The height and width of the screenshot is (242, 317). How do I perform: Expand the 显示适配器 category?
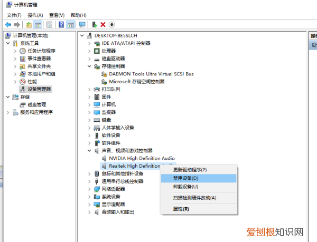click(x=89, y=204)
